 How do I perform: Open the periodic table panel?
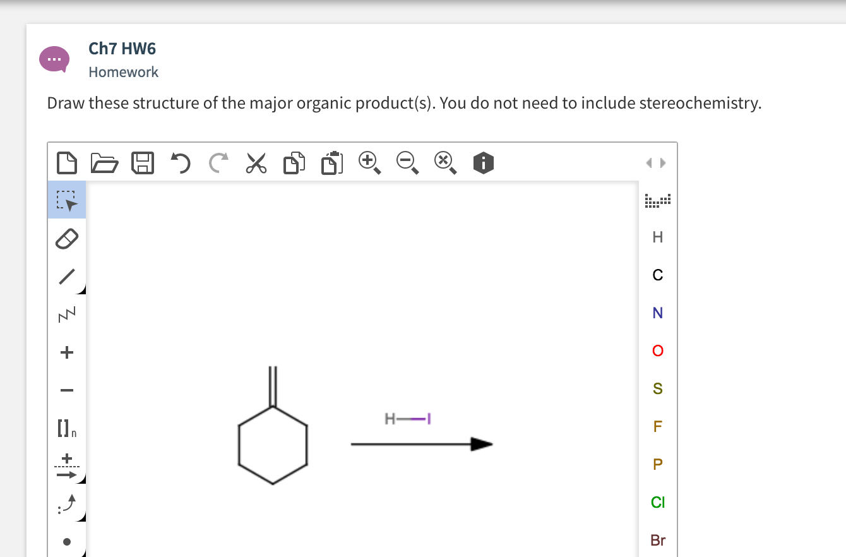pyautogui.click(x=657, y=200)
